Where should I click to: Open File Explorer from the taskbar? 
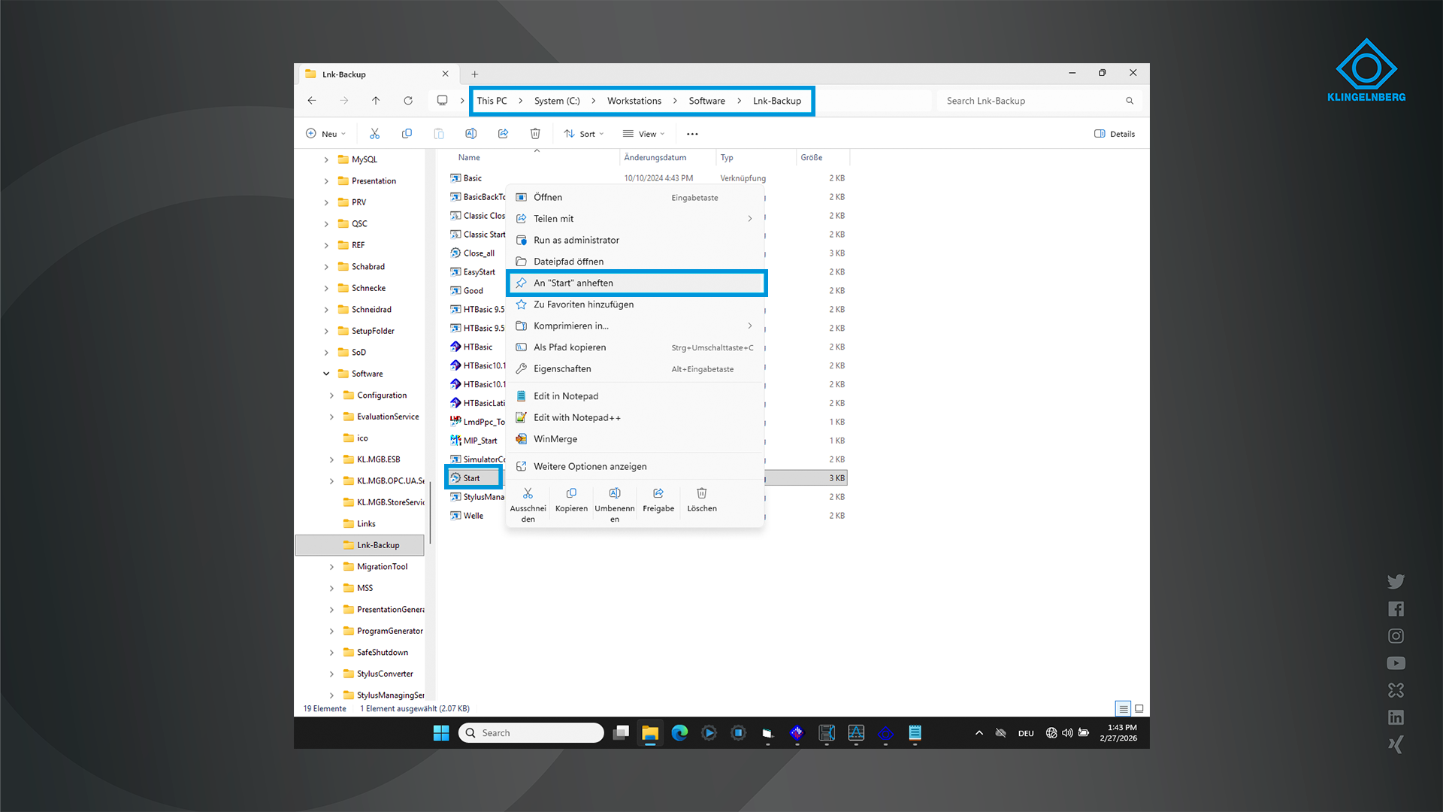650,733
